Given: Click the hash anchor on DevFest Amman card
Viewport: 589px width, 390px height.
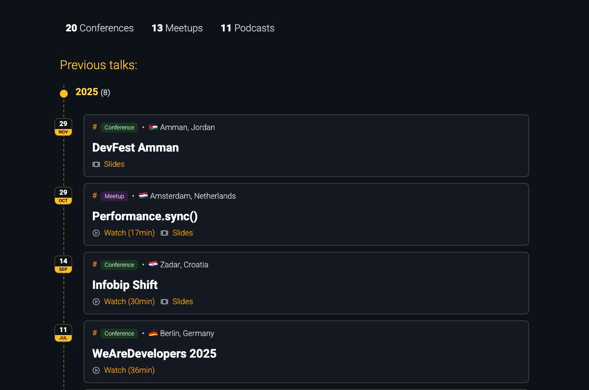Looking at the screenshot, I should pos(95,127).
